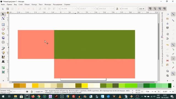Image resolution: width=176 pixels, height=99 pixels.
Task: Decrease zoom with the minus button
Action: click(152, 92)
